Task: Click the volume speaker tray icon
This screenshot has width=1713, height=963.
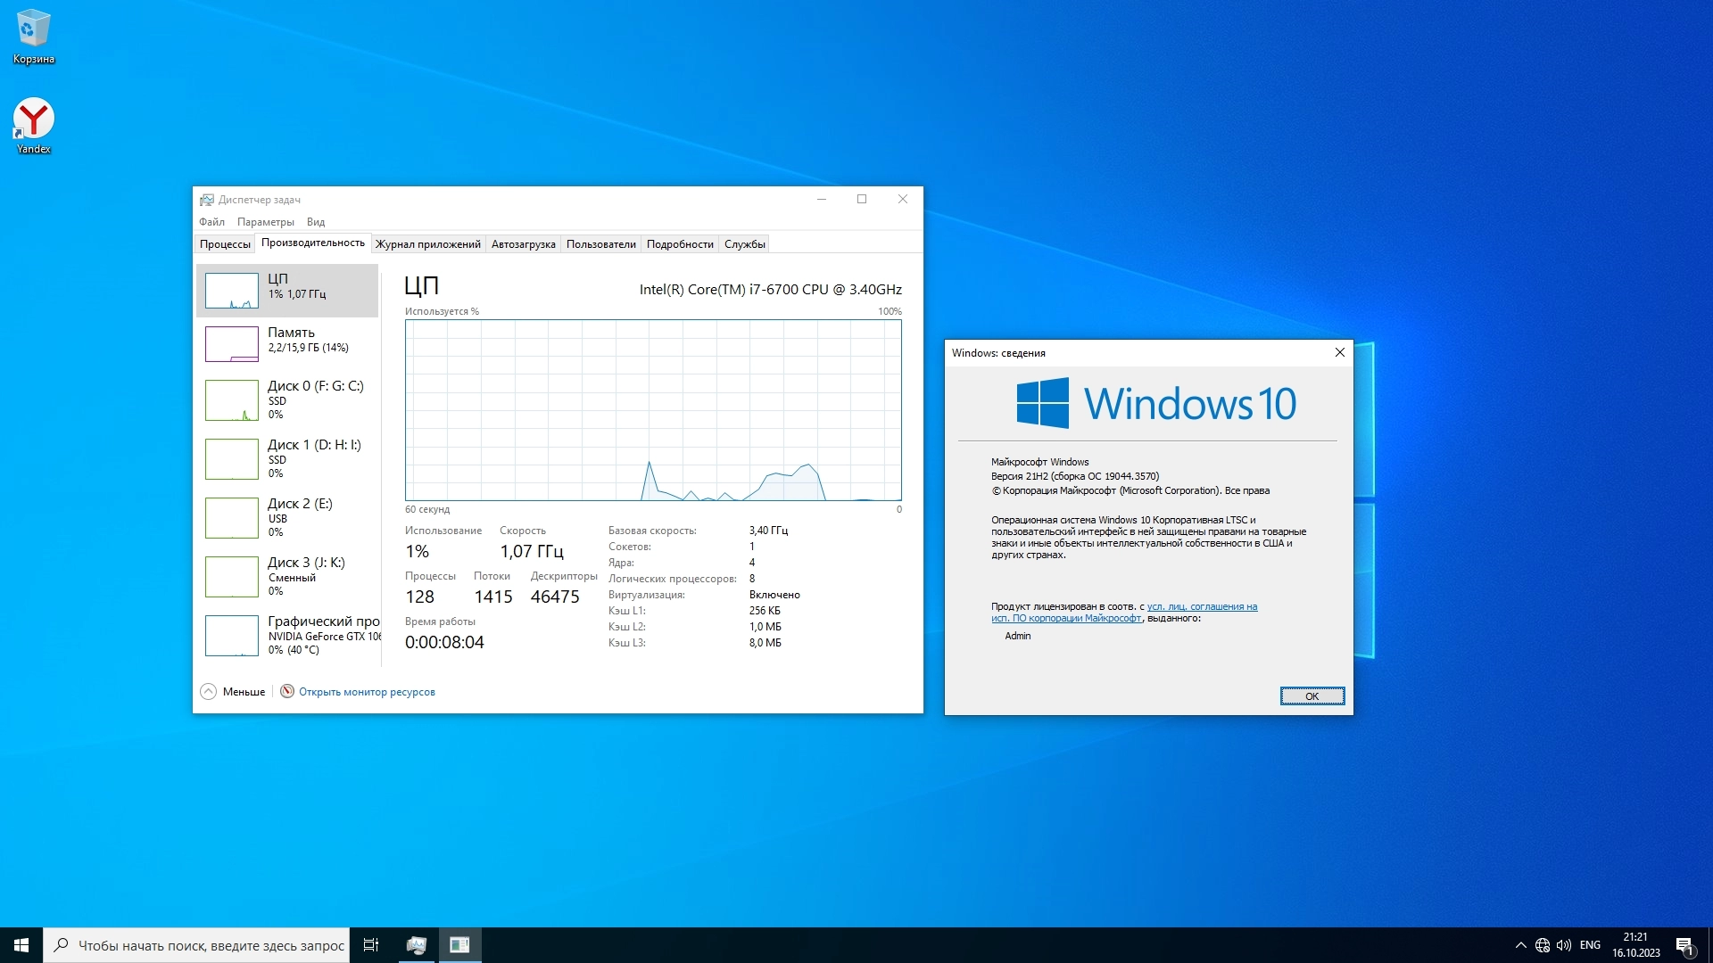Action: click(1564, 945)
